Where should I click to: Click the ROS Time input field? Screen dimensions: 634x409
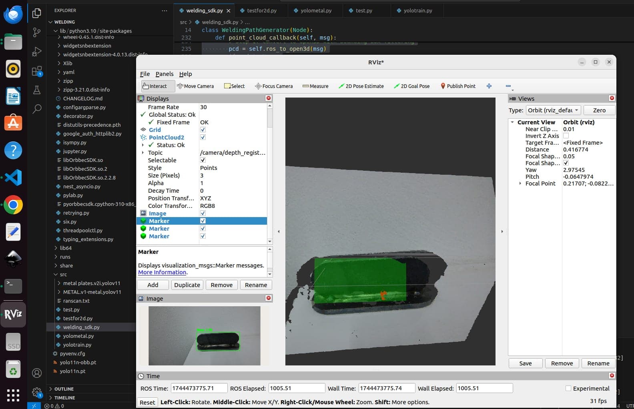tap(199, 388)
